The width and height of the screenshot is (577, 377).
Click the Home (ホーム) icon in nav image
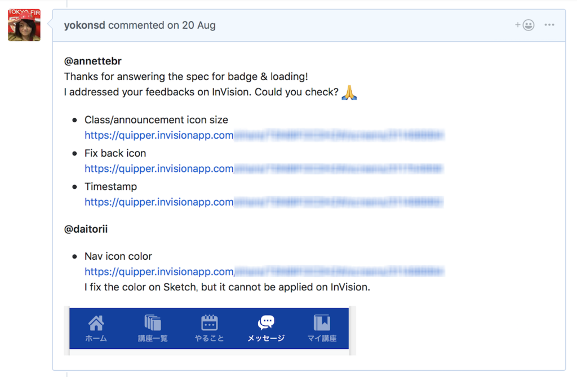click(x=96, y=322)
